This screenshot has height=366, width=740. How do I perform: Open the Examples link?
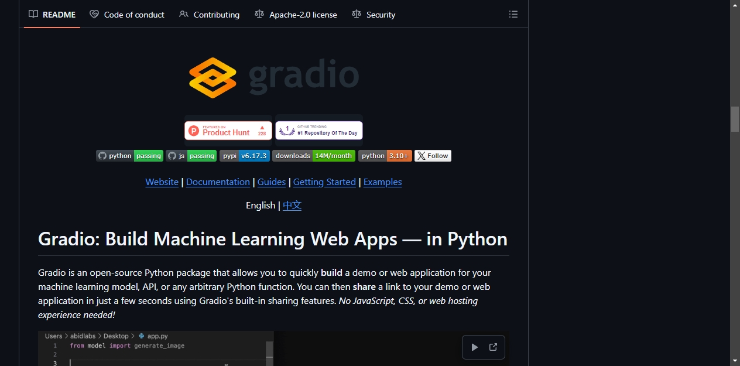point(383,182)
